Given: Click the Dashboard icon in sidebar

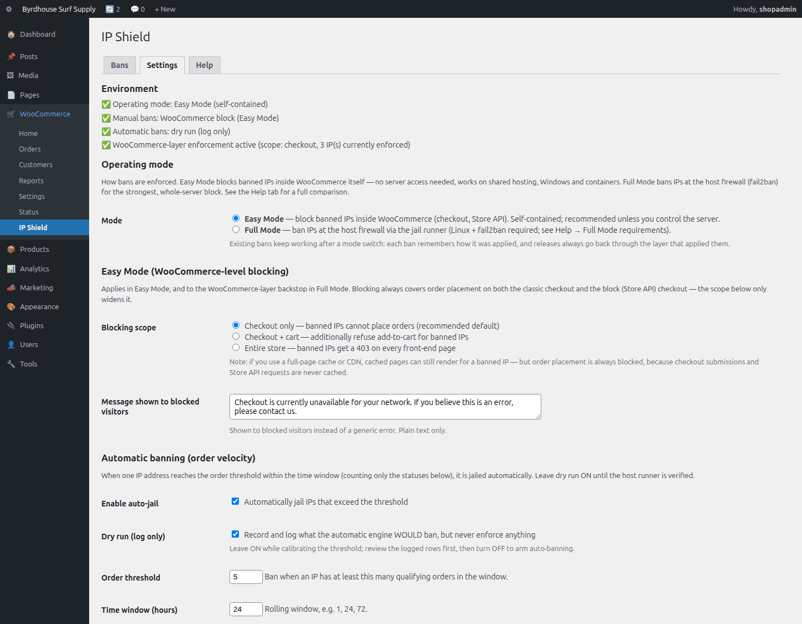Looking at the screenshot, I should click(x=11, y=35).
